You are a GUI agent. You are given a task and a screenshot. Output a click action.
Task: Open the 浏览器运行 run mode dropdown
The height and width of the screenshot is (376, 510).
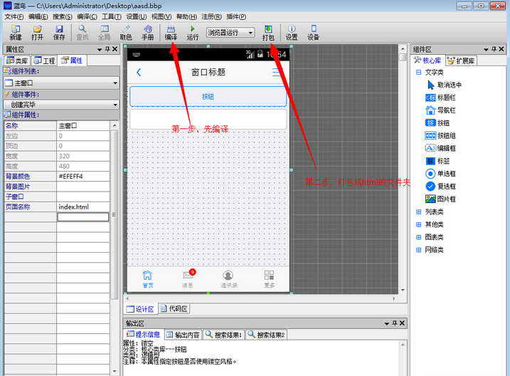(230, 33)
